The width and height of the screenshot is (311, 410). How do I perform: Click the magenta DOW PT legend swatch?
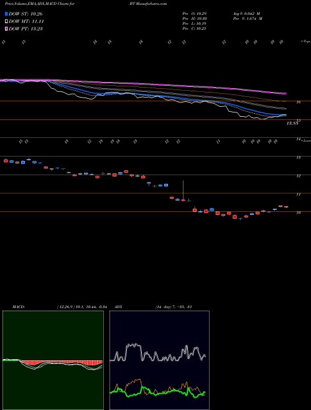6,29
